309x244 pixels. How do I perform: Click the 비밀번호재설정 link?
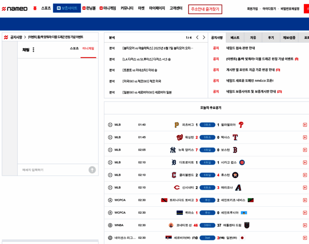pyautogui.click(x=290, y=9)
